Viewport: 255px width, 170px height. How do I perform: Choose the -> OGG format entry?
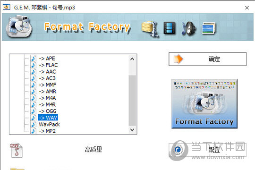(x=48, y=111)
